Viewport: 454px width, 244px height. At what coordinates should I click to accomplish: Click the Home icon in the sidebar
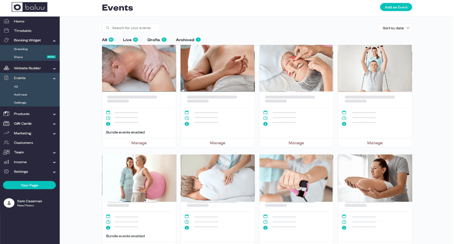pos(6,21)
